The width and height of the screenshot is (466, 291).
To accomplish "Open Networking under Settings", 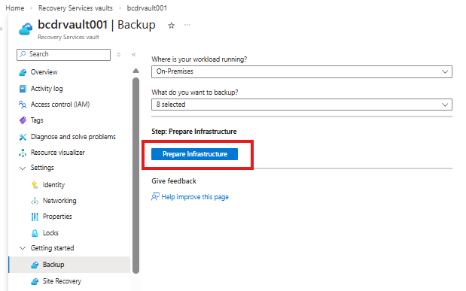I will [x=59, y=201].
